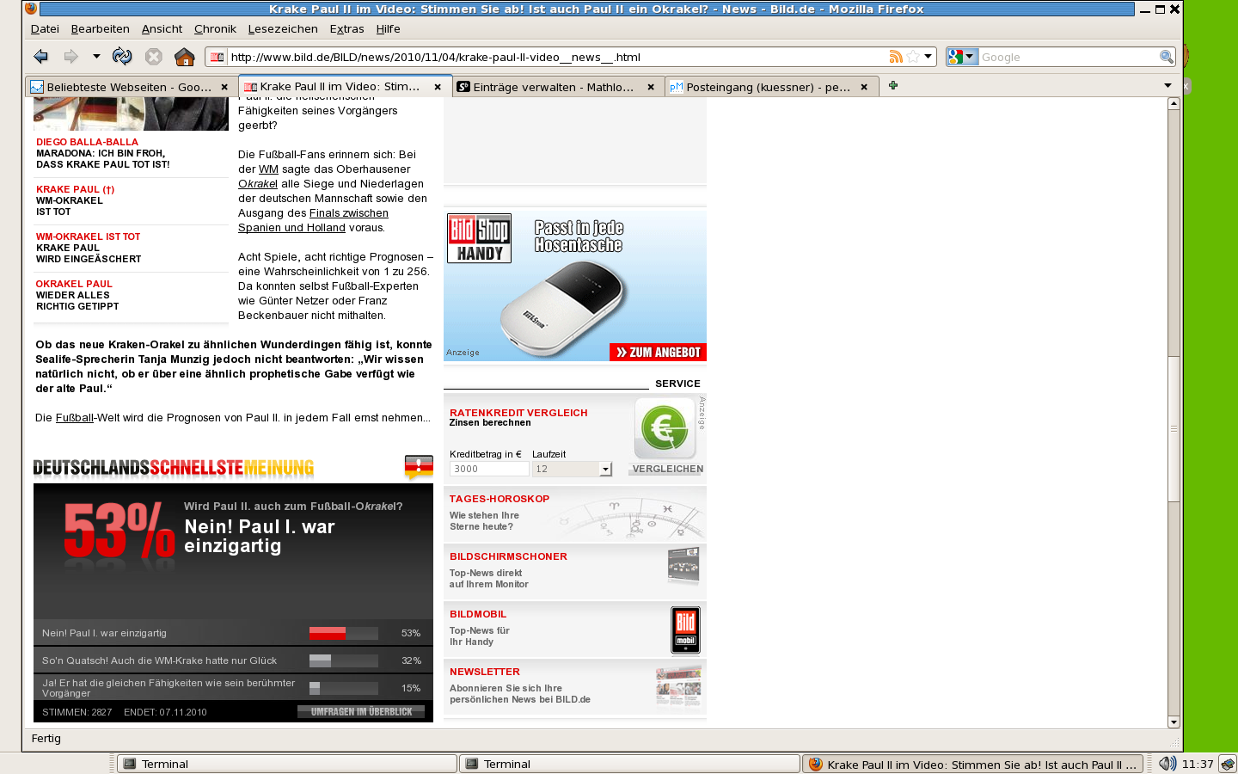This screenshot has width=1238, height=774.
Task: Open the back history dropdown arrow
Action: [x=96, y=57]
